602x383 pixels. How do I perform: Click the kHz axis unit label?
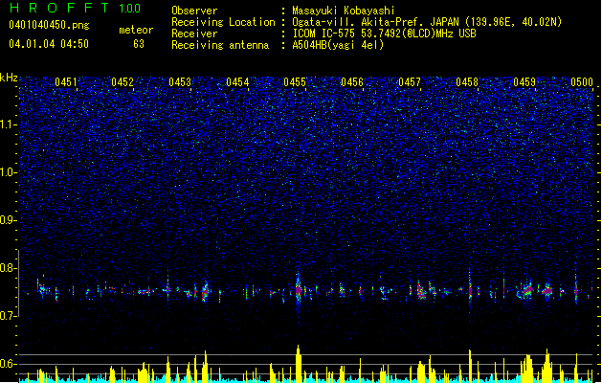9,78
